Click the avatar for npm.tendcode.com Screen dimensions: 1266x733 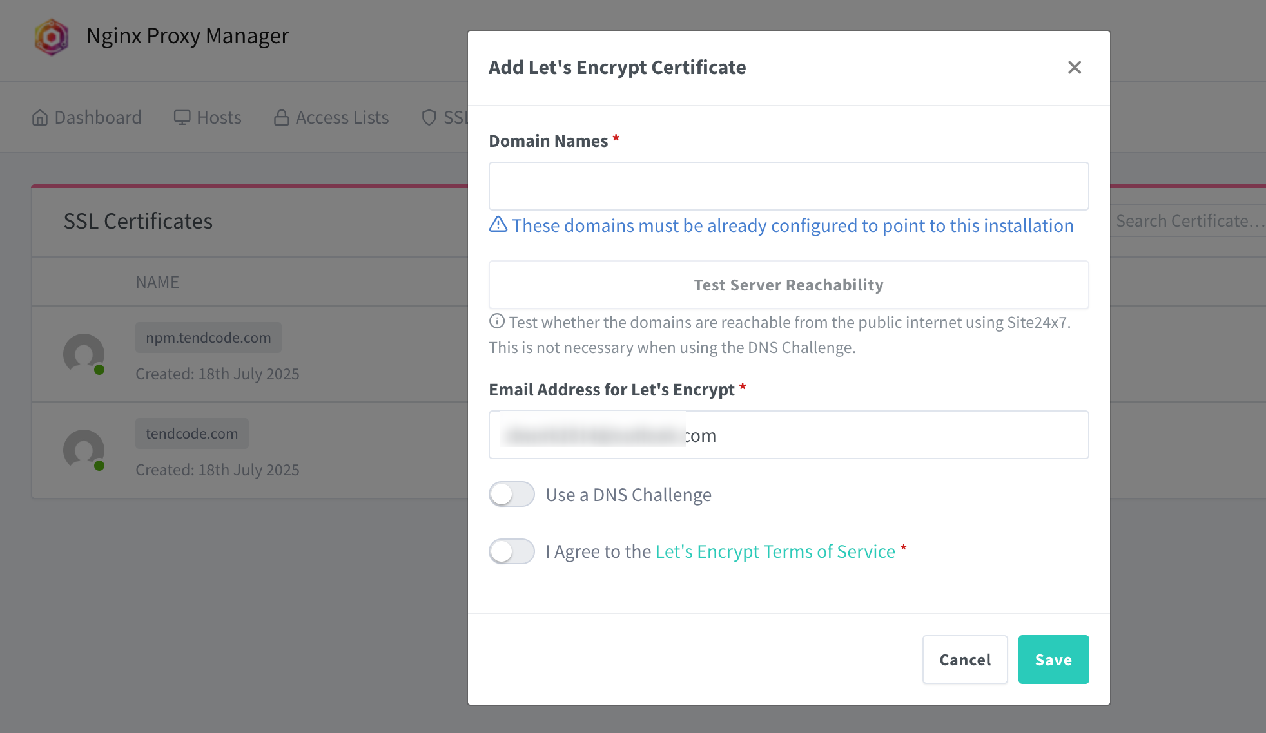pyautogui.click(x=84, y=354)
